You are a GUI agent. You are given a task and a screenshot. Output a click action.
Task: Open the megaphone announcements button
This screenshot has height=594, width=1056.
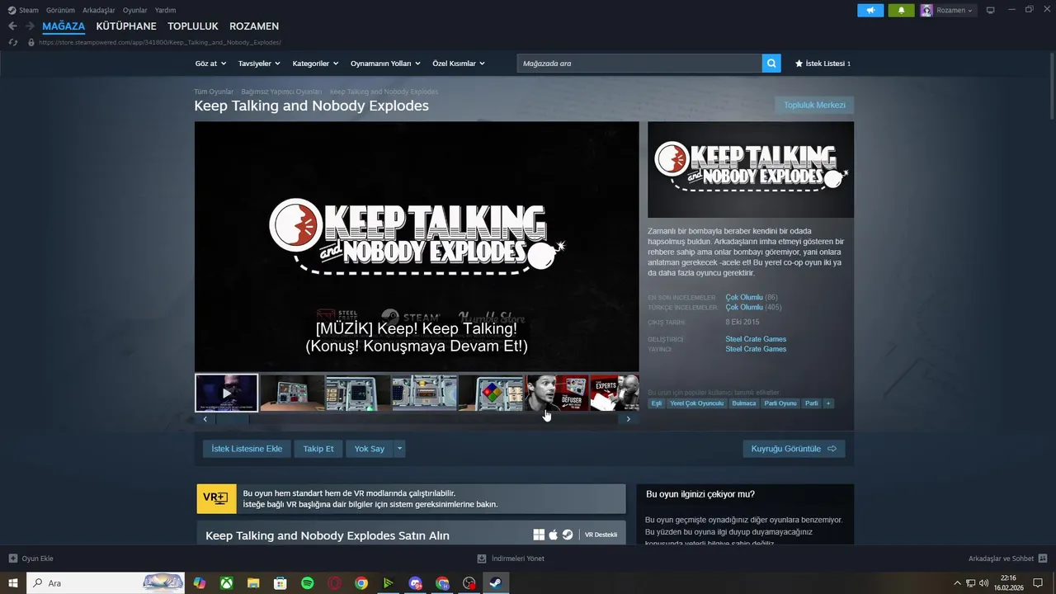870,11
